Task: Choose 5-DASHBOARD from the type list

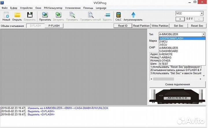Action: (x=170, y=51)
